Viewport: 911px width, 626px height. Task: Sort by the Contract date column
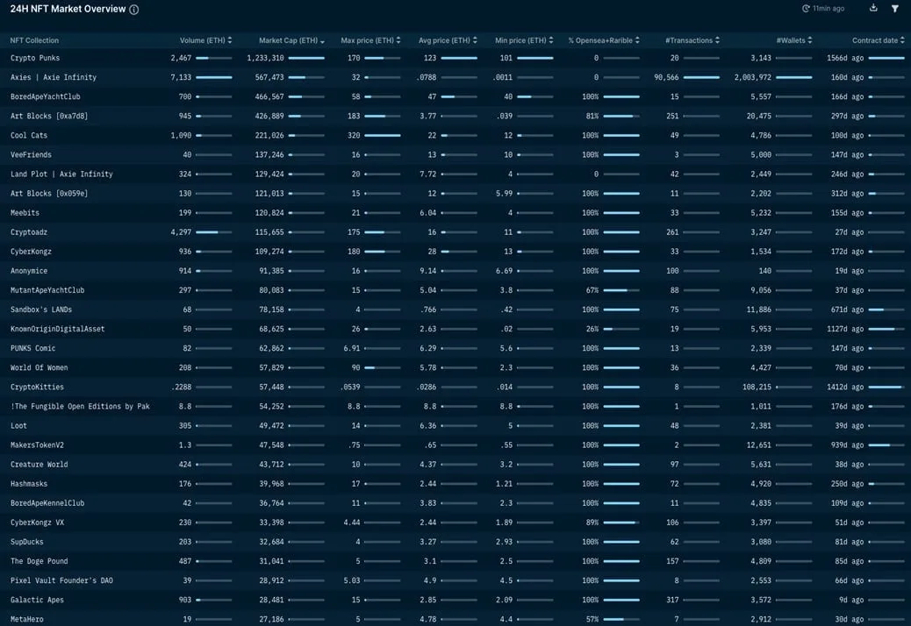[x=879, y=40]
